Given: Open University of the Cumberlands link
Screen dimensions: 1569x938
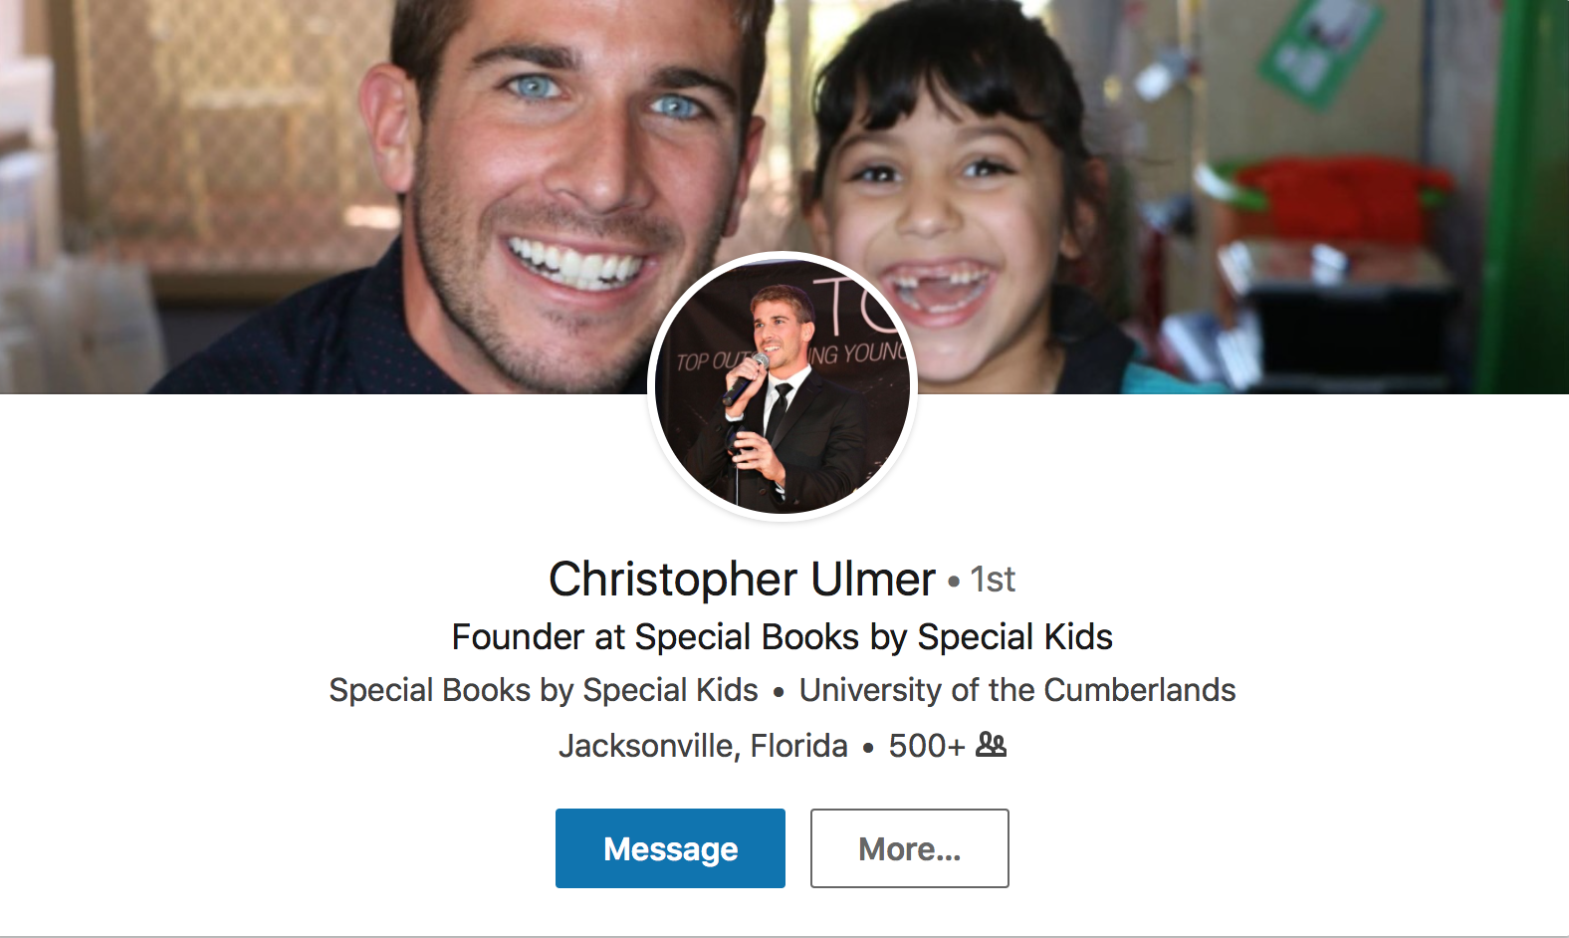Looking at the screenshot, I should coord(1017,690).
